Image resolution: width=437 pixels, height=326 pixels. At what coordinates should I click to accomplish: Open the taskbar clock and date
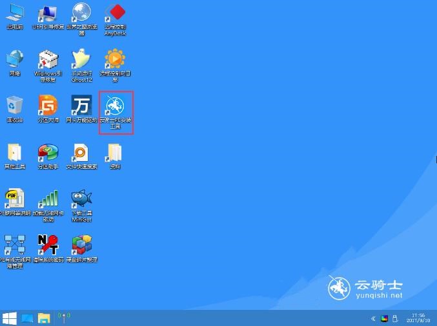click(418, 318)
